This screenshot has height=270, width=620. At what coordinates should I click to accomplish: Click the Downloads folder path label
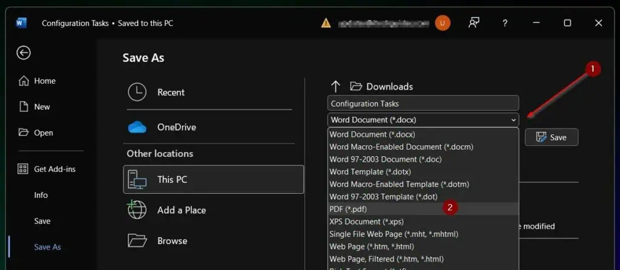click(x=389, y=87)
